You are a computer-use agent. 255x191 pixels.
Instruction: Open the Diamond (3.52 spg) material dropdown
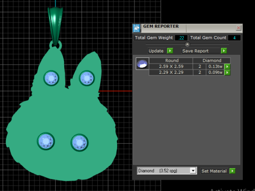pyautogui.click(x=193, y=171)
